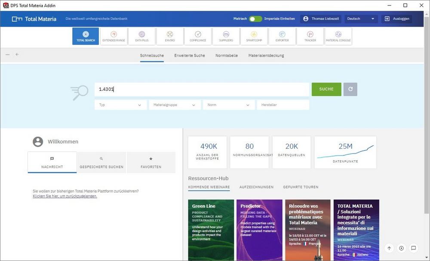Image resolution: width=430 pixels, height=261 pixels.
Task: Select the Geführte Touren tab
Action: [x=301, y=187]
